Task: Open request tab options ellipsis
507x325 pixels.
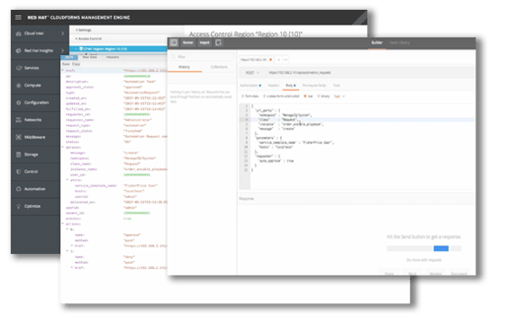Action: (285, 59)
